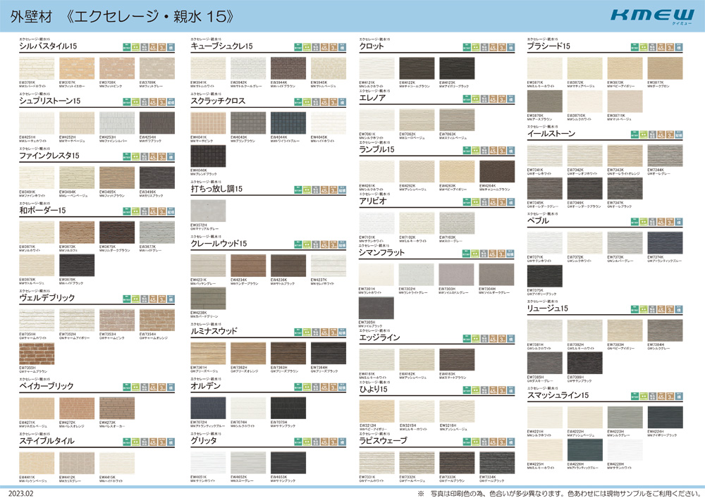Viewport: 705px width, 498px height.
Task: Select the tan 3 badge beside シュプリストーン15
Action: (162, 102)
